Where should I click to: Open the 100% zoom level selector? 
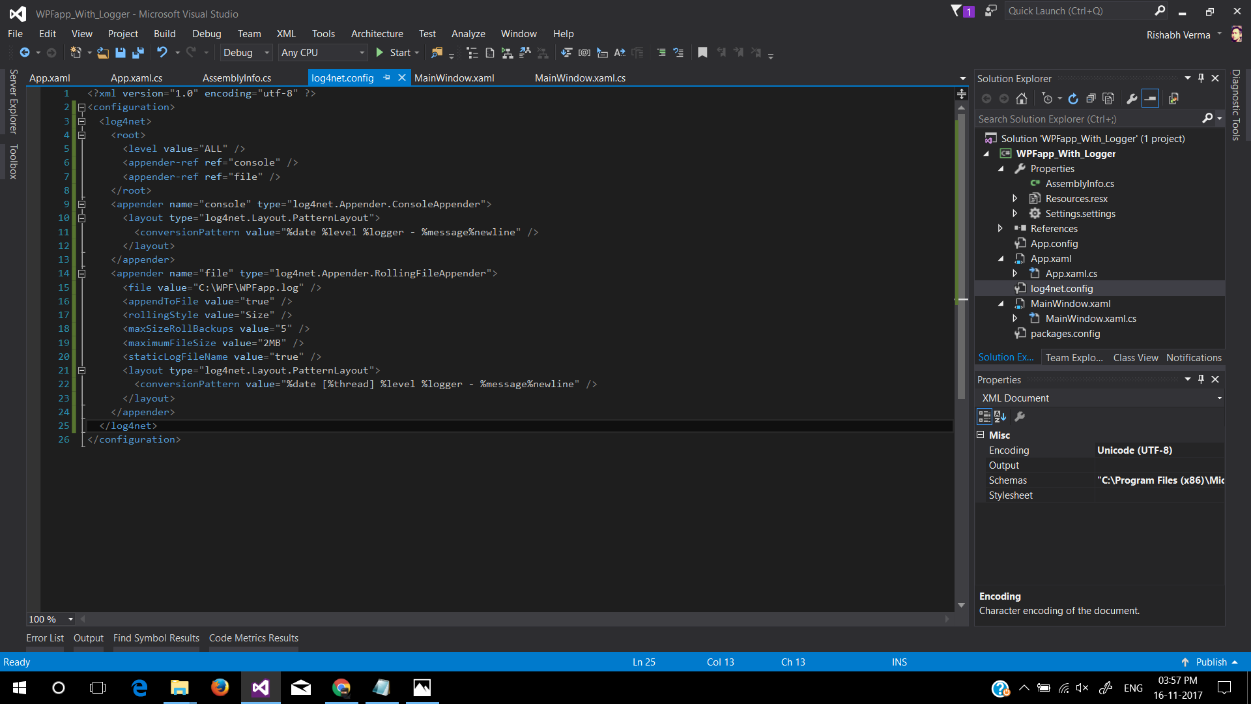pyautogui.click(x=50, y=619)
